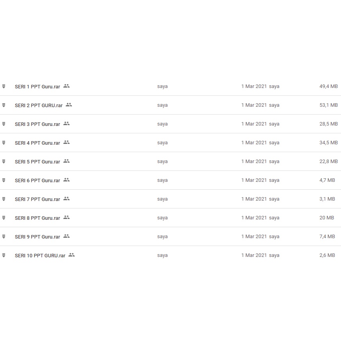Click the shared icon for SERI 7 PPT Guru.rar

(66, 199)
